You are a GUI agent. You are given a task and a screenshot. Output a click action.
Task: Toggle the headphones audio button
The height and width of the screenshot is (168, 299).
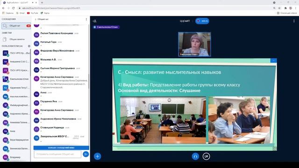[195, 156]
